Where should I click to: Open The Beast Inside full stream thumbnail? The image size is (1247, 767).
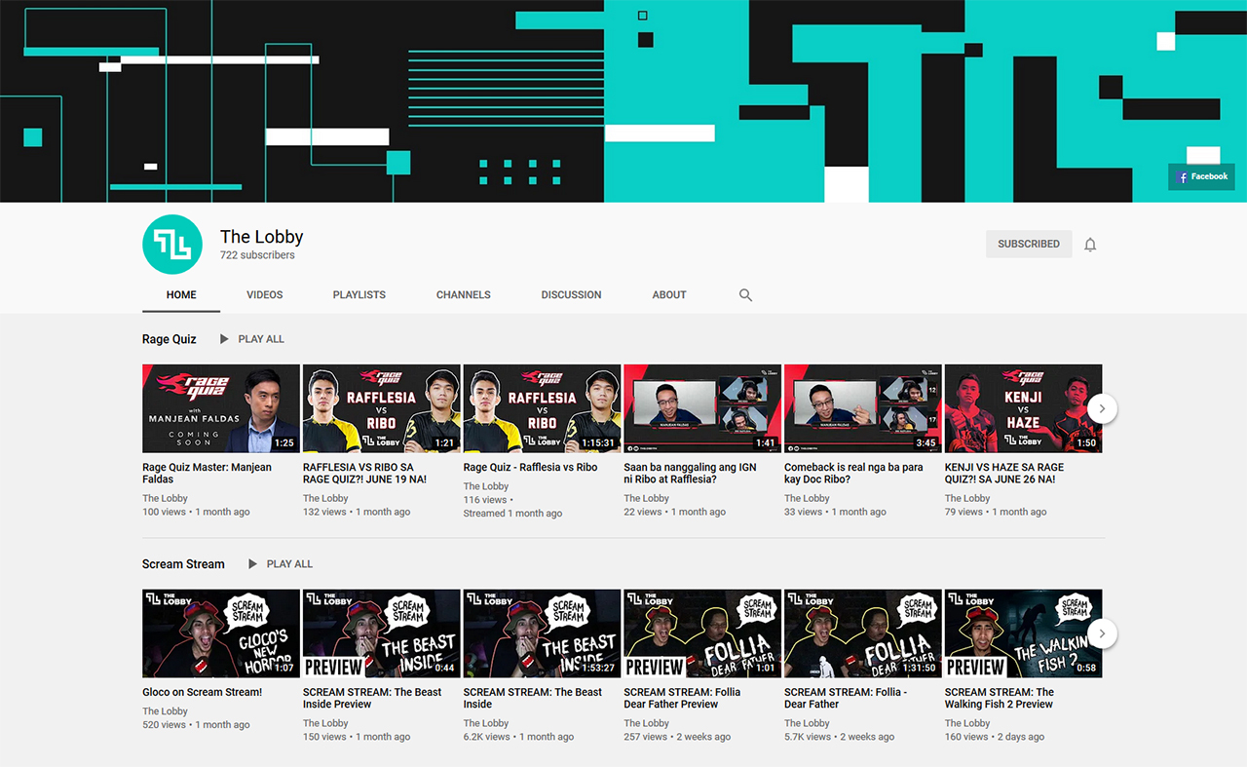coord(542,633)
